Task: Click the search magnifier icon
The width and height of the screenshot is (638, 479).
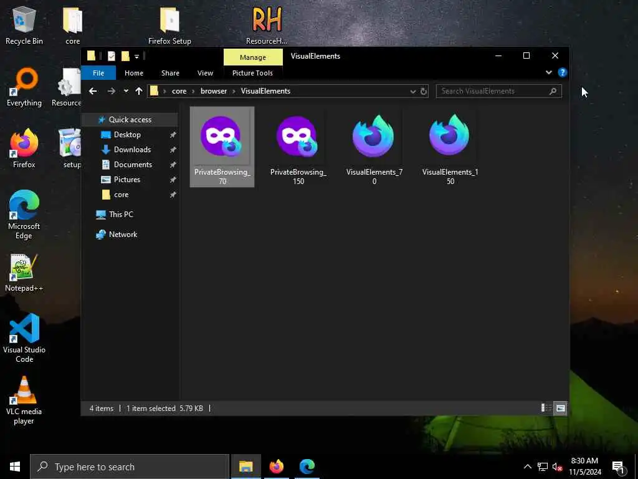Action: click(x=553, y=91)
